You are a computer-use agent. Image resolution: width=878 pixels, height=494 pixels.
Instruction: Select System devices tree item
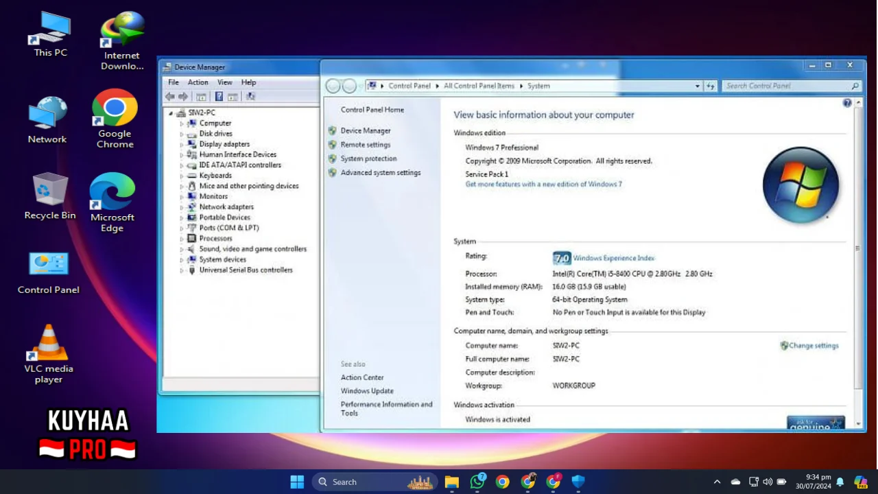pos(222,259)
